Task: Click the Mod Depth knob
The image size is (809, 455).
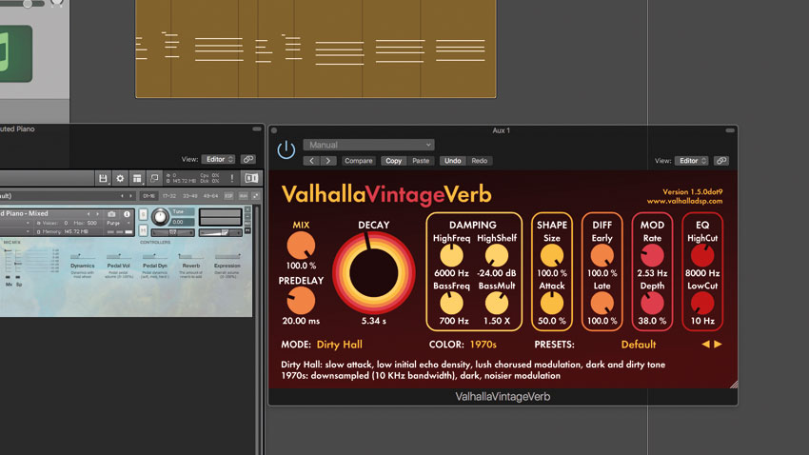Action: 652,304
